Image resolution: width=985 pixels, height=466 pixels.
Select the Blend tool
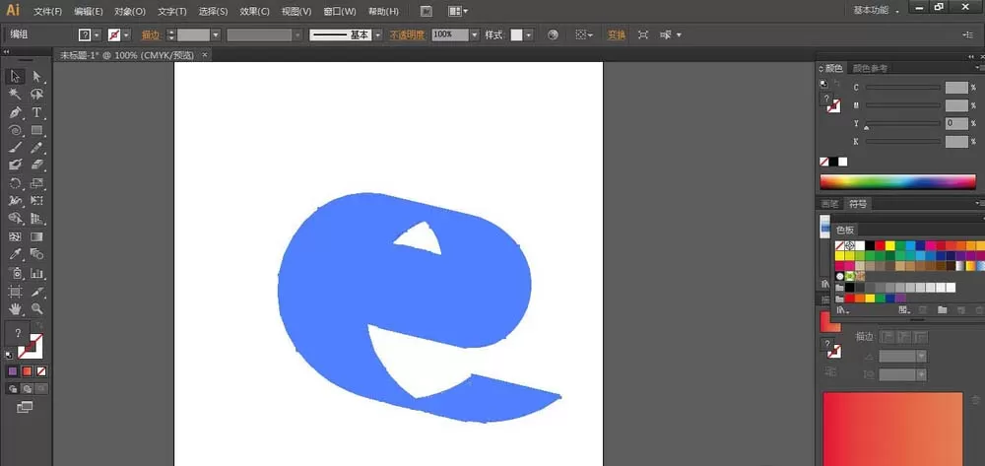(x=37, y=254)
